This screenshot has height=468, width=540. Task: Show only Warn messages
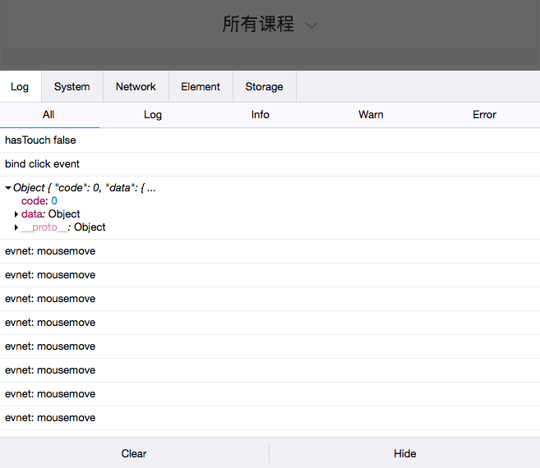(x=371, y=115)
